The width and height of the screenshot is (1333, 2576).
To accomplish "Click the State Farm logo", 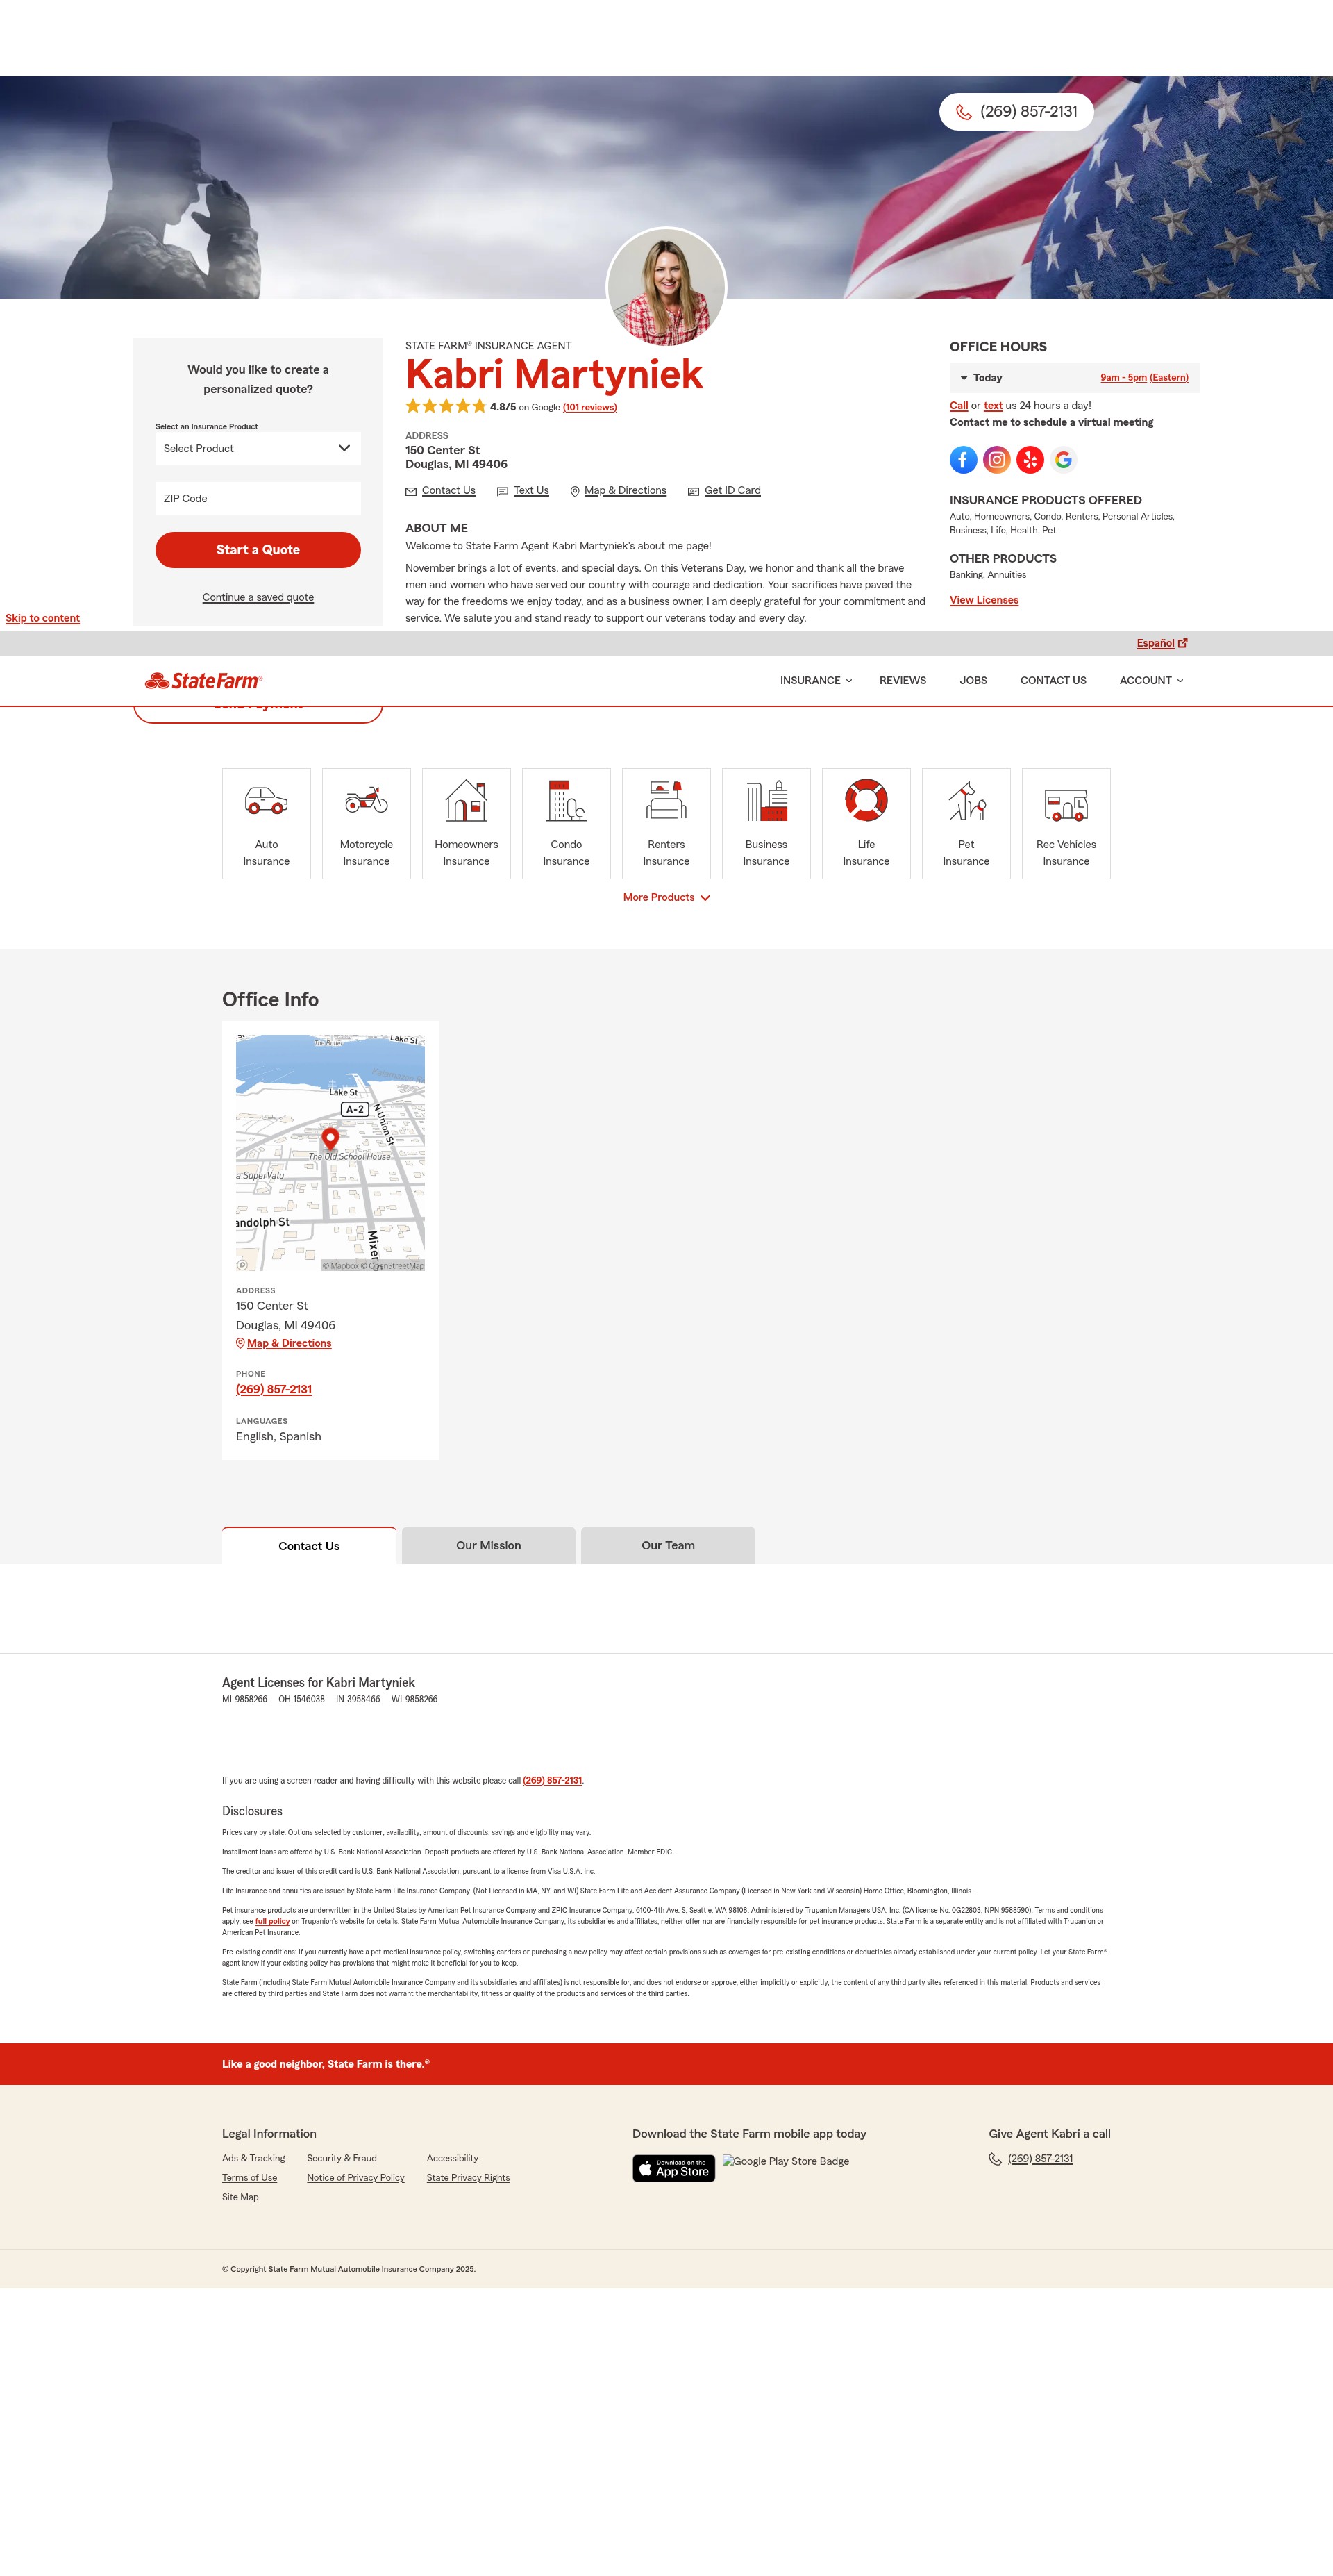I will [x=203, y=681].
